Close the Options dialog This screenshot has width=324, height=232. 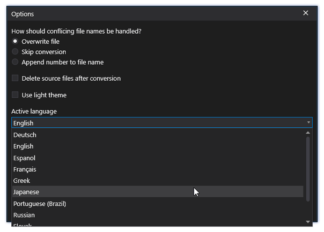tap(306, 13)
